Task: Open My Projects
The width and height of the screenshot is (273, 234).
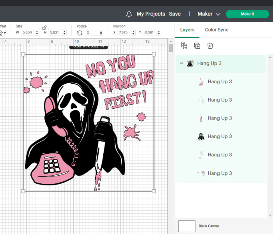Action: pos(151,14)
